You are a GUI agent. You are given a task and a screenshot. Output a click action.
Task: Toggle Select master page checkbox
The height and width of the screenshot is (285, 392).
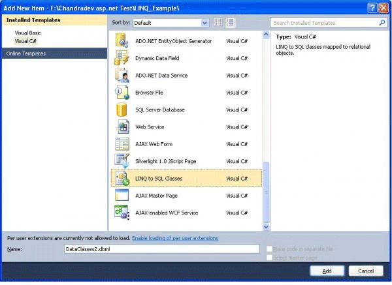pyautogui.click(x=269, y=258)
